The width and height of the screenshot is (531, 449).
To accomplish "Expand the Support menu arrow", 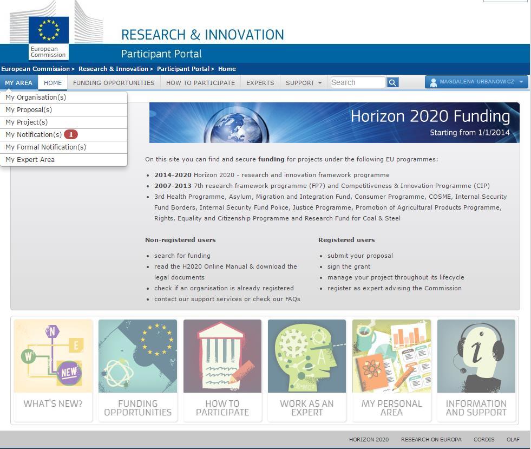I will click(x=320, y=83).
